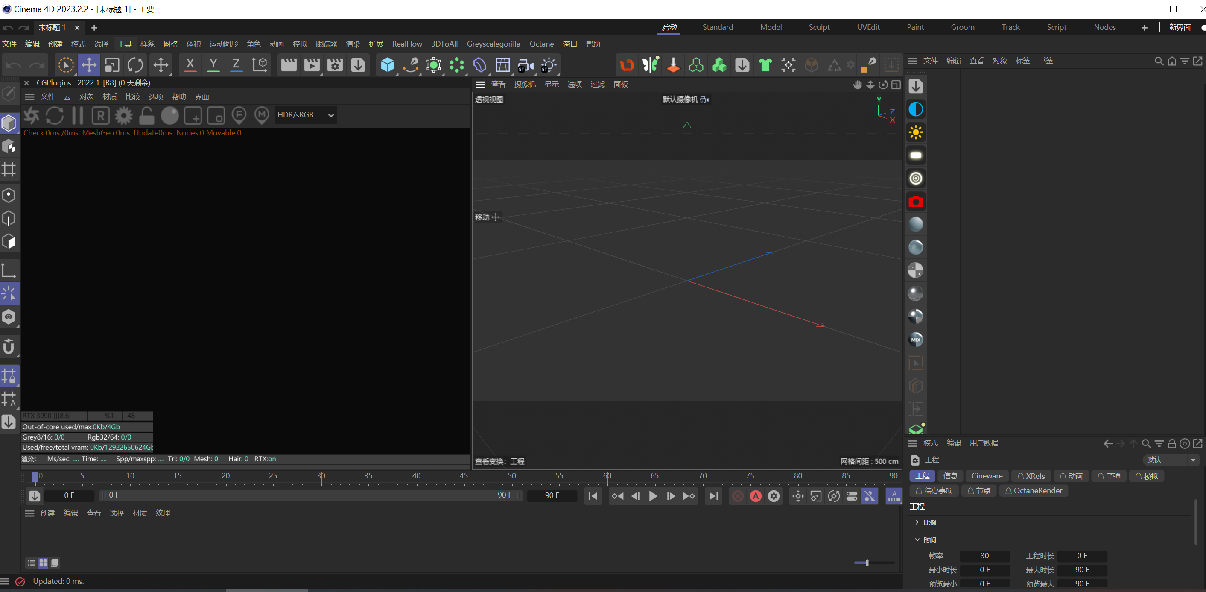Open the 默认 layout dropdown in attributes
The width and height of the screenshot is (1206, 592).
1171,460
